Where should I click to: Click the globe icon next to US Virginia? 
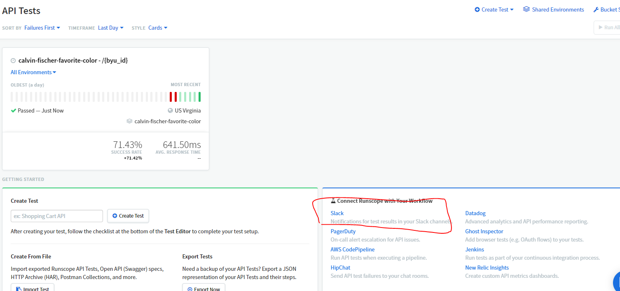[x=170, y=110]
